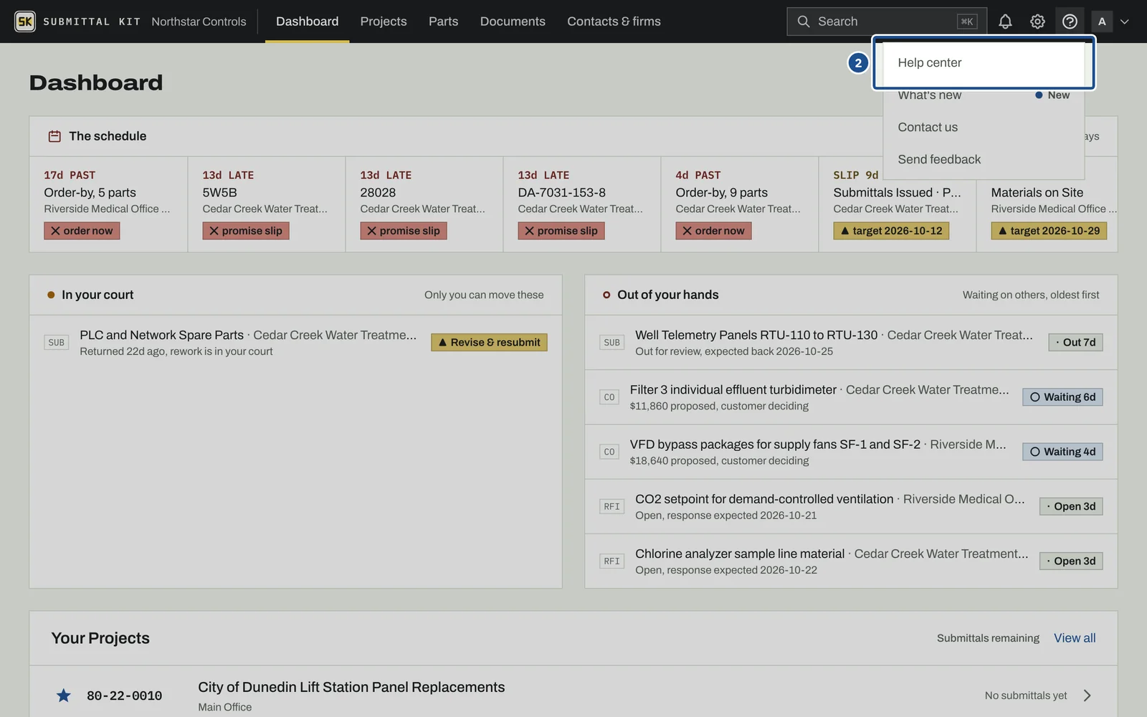1147x717 pixels.
Task: Click the SUB badge on Well Telemetry Panels
Action: pos(612,343)
